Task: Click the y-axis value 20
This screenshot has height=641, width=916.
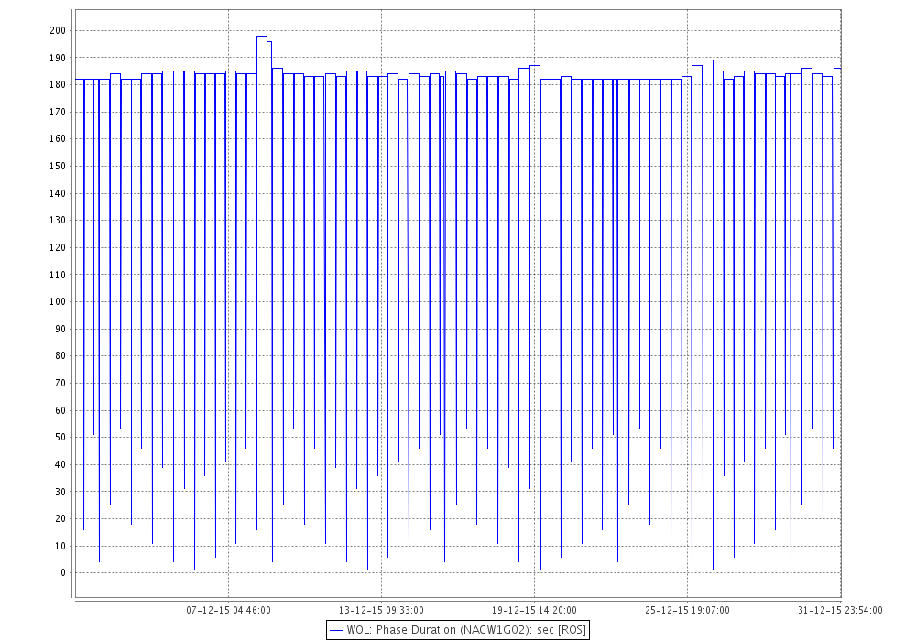Action: coord(60,519)
